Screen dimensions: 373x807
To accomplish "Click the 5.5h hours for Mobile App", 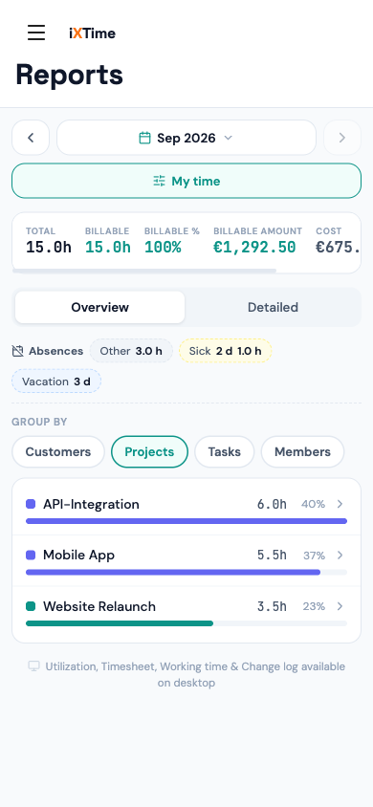I will pos(272,556).
